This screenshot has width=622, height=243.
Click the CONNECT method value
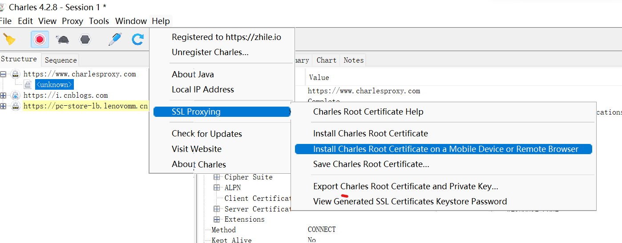point(322,230)
